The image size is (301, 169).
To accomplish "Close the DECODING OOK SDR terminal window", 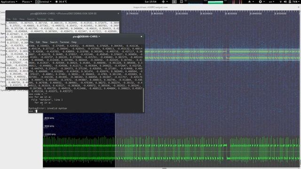I will click(118, 14).
